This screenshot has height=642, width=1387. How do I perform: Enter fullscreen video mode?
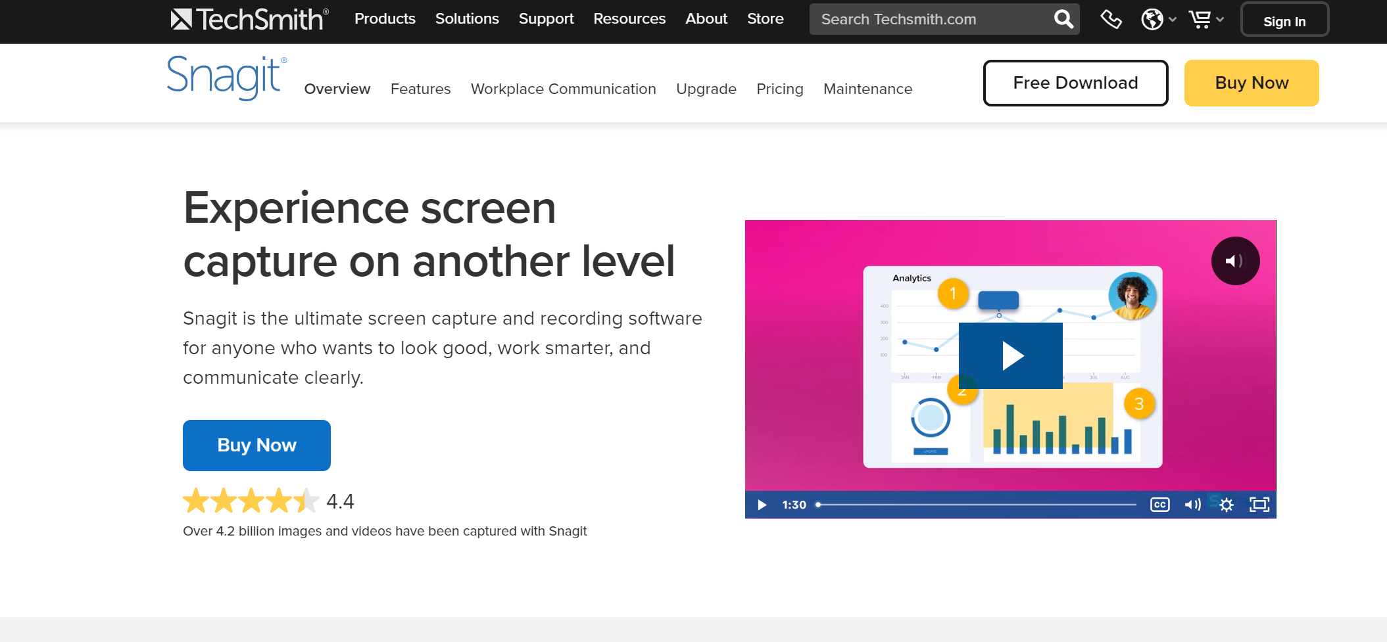(1259, 505)
